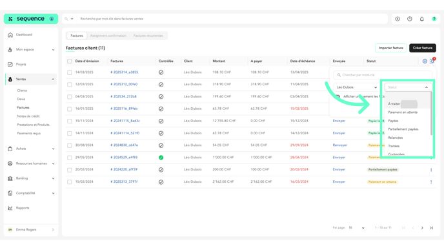Screen dimensions: 444x250
Task: Open Projets in the sidebar
Action: (21, 65)
